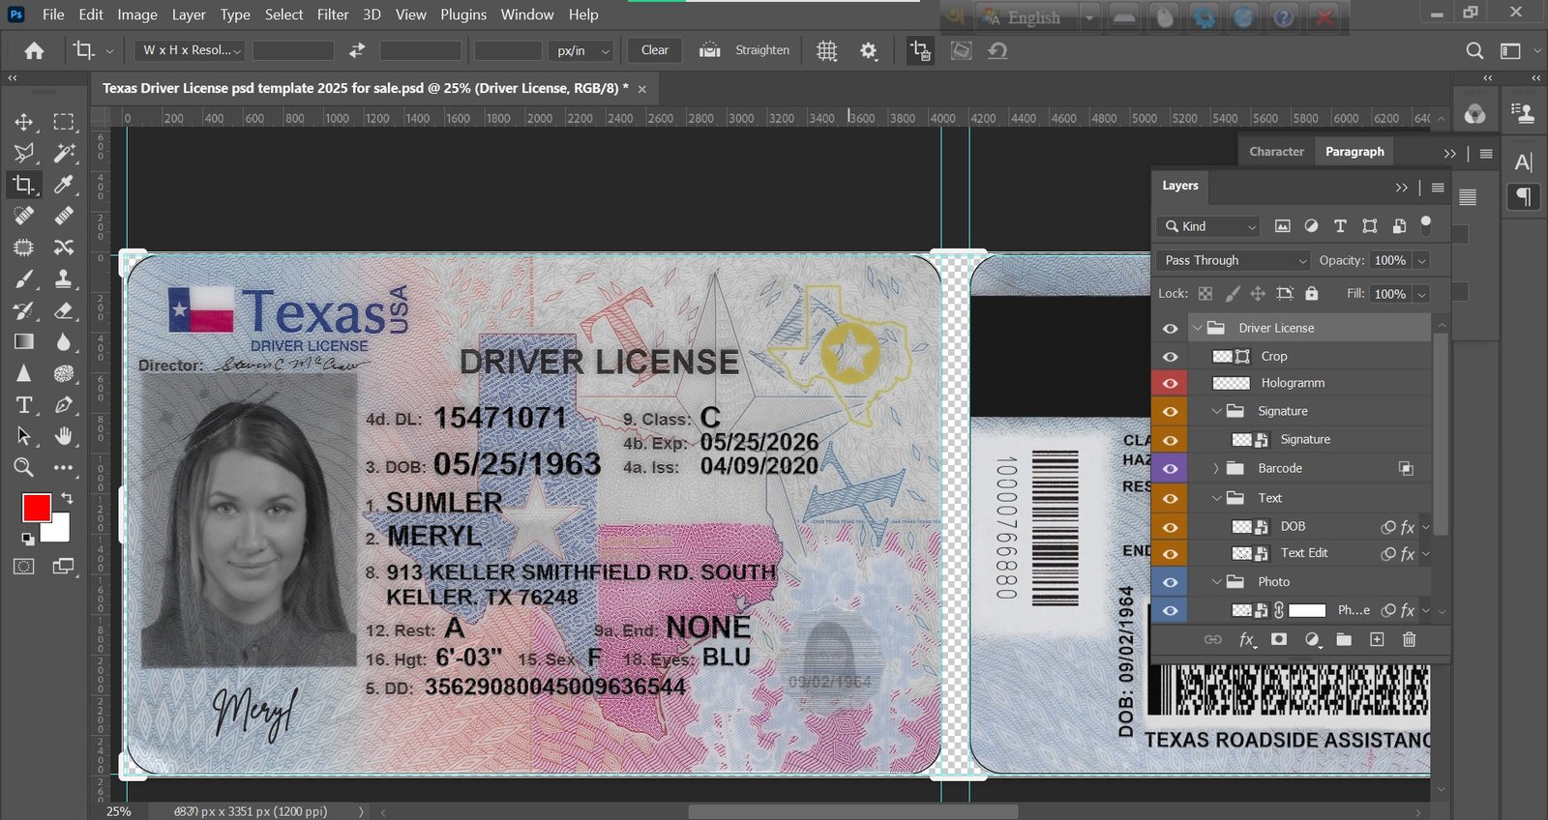Add layer mask icon
This screenshot has height=820, width=1548.
pyautogui.click(x=1279, y=639)
